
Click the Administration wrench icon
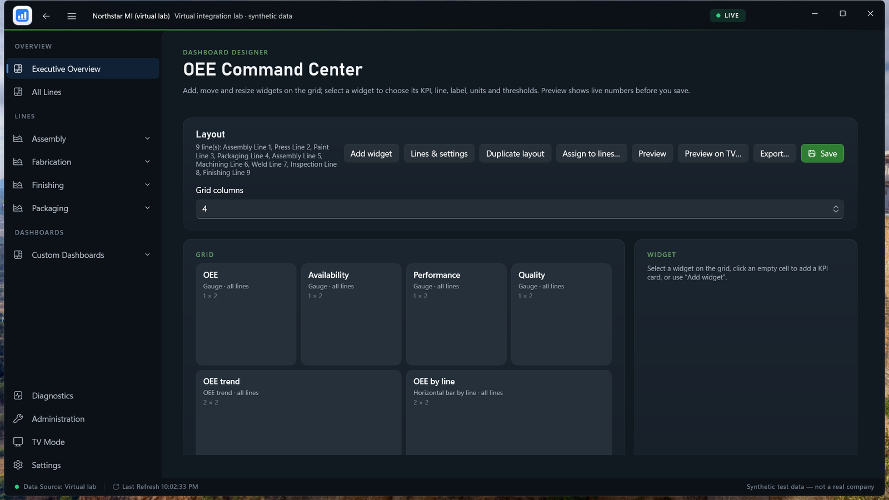18,419
